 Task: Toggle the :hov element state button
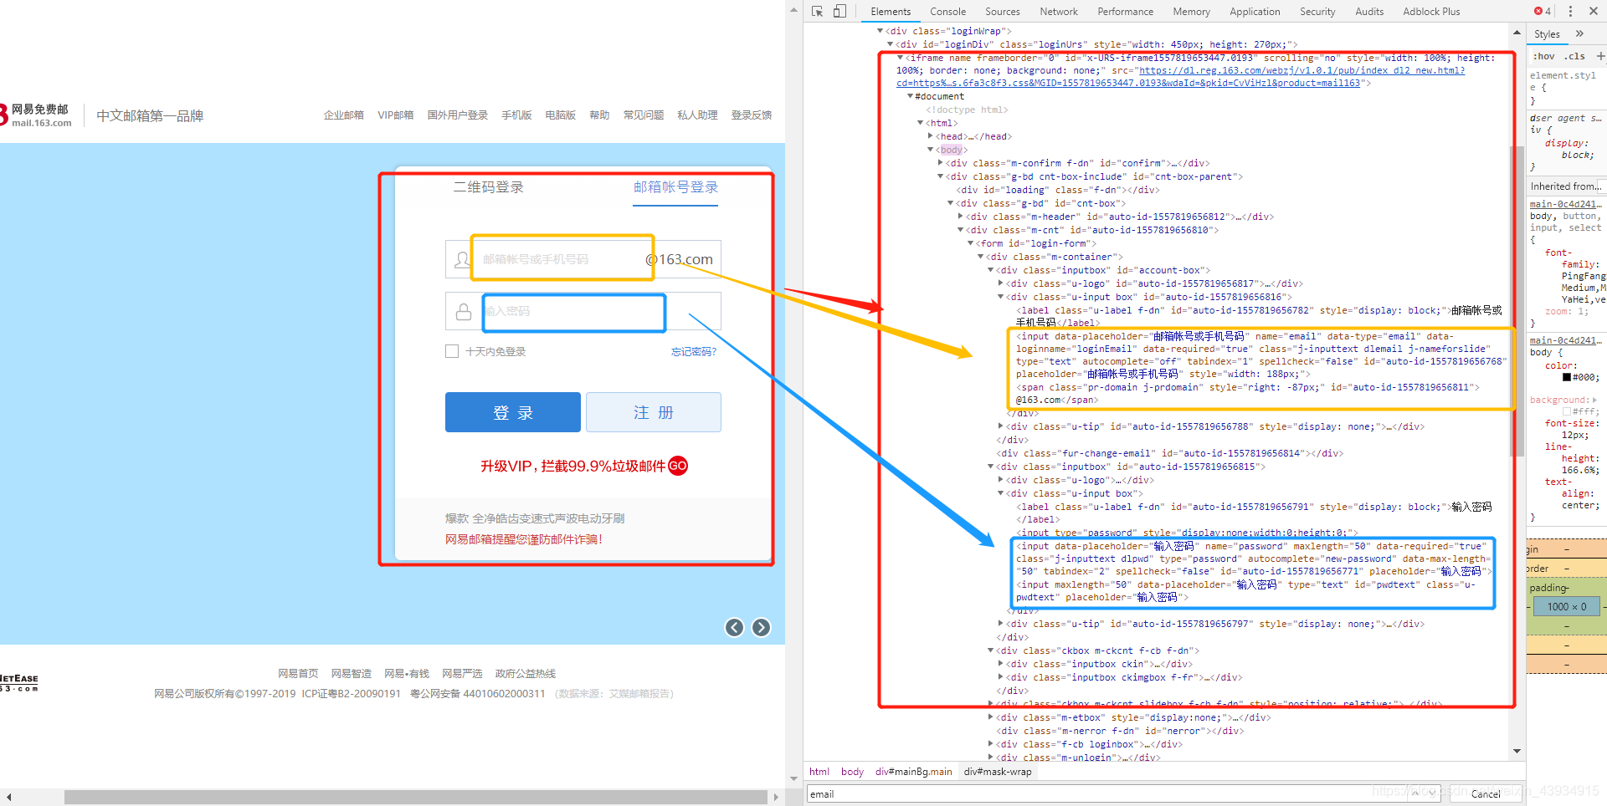coord(1544,56)
